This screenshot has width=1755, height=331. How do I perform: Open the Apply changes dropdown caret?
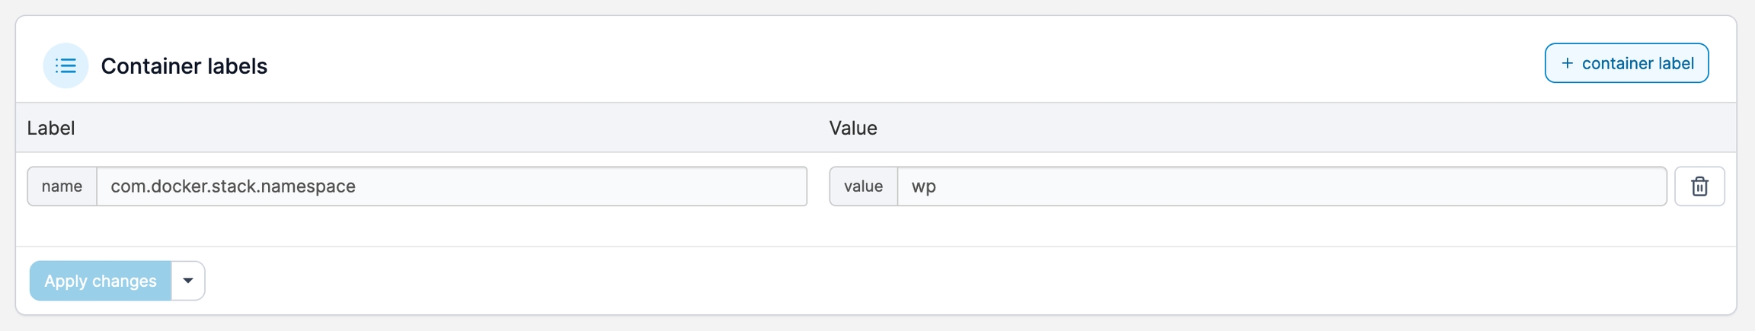point(188,281)
